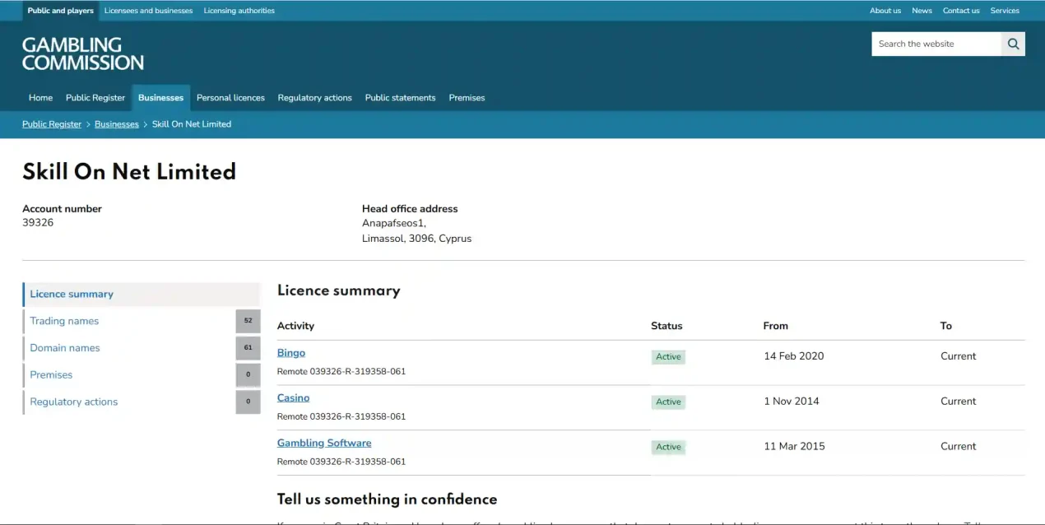Click the Tell us something in confidence heading
The height and width of the screenshot is (525, 1045).
point(387,499)
